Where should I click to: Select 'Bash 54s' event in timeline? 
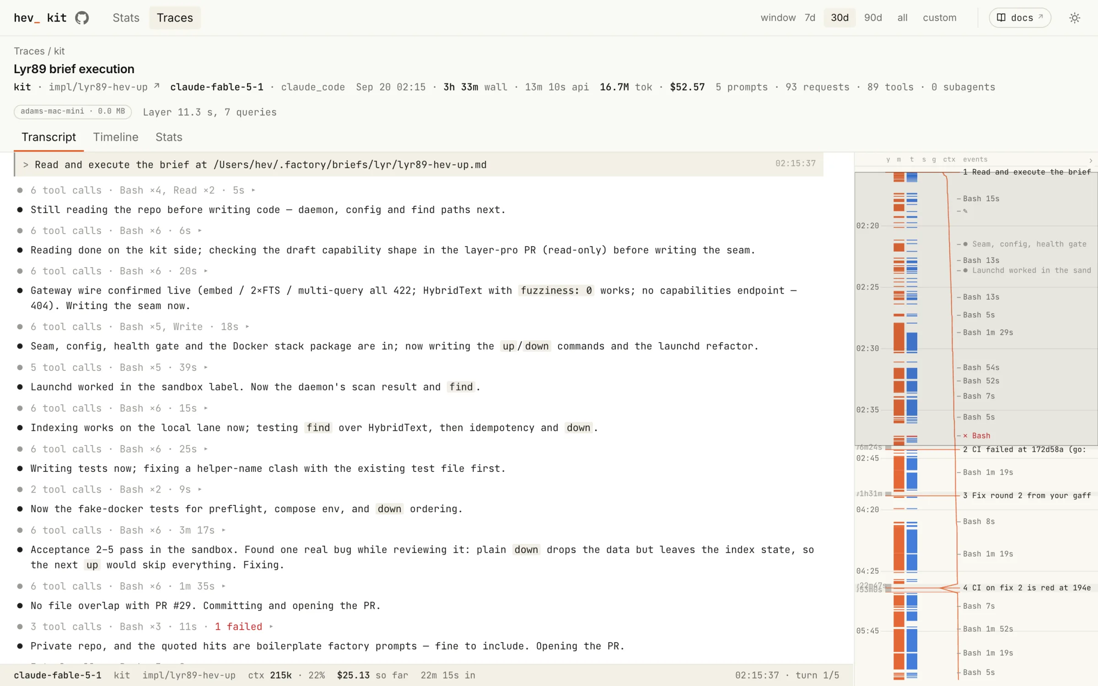(x=981, y=368)
